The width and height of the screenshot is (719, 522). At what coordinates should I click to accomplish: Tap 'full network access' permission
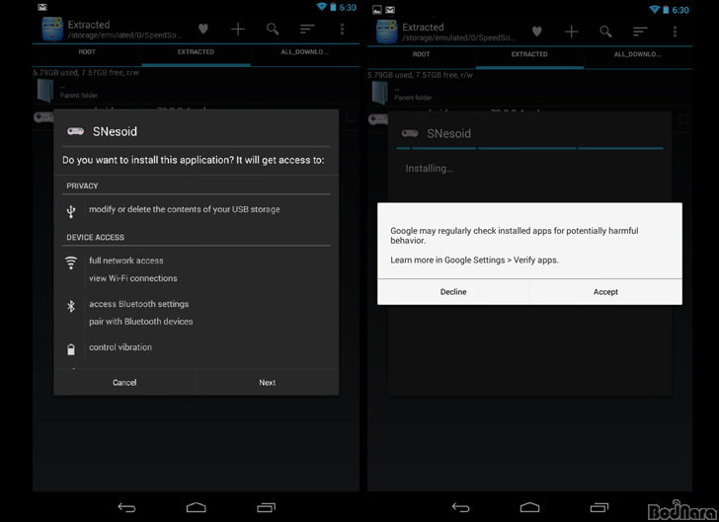pyautogui.click(x=126, y=261)
